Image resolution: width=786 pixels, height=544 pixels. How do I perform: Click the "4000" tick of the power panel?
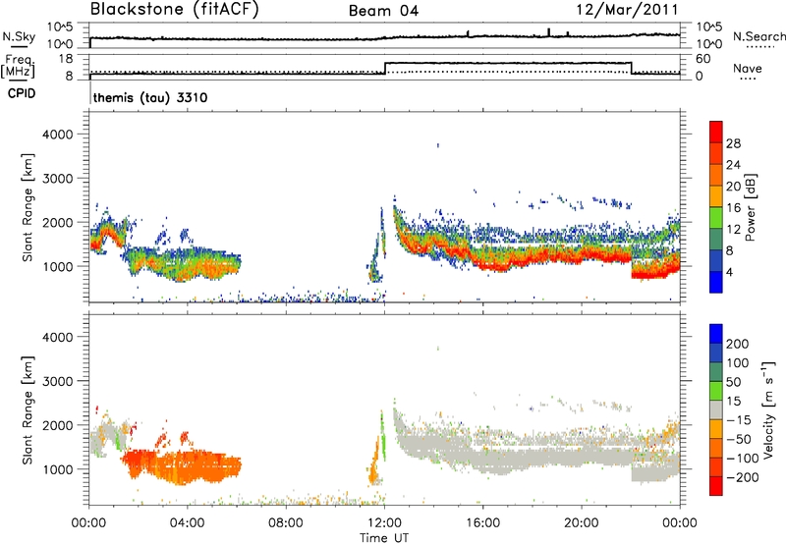[x=57, y=135]
